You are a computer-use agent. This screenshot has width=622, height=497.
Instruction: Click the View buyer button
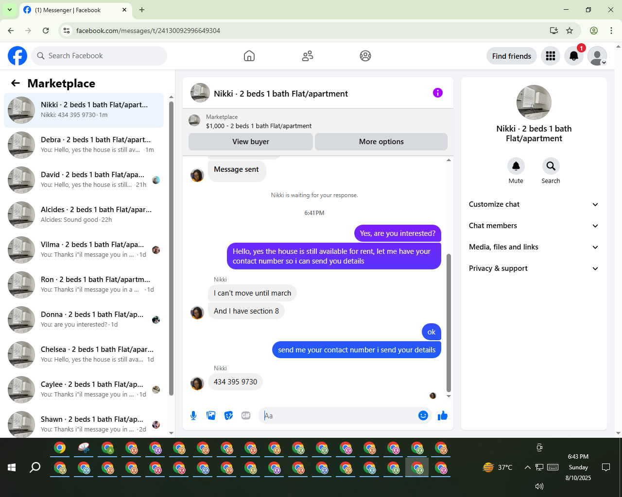click(x=251, y=142)
